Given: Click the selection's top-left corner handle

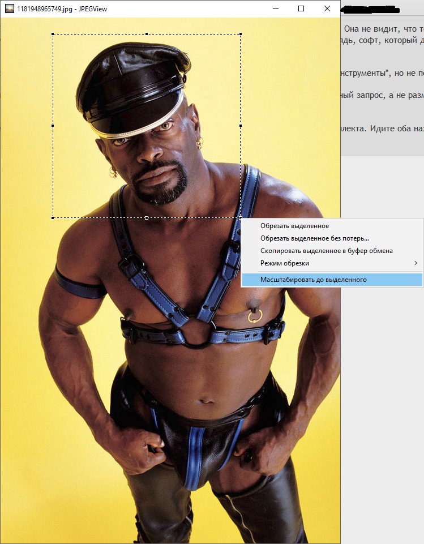Looking at the screenshot, I should [53, 34].
